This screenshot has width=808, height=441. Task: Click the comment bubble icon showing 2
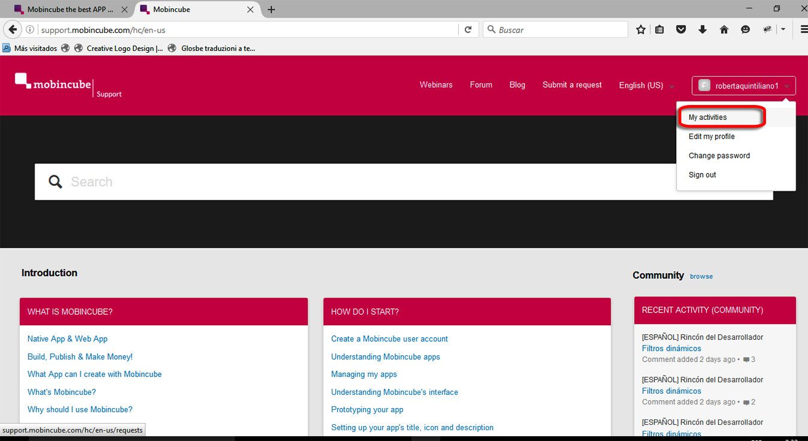pyautogui.click(x=746, y=403)
